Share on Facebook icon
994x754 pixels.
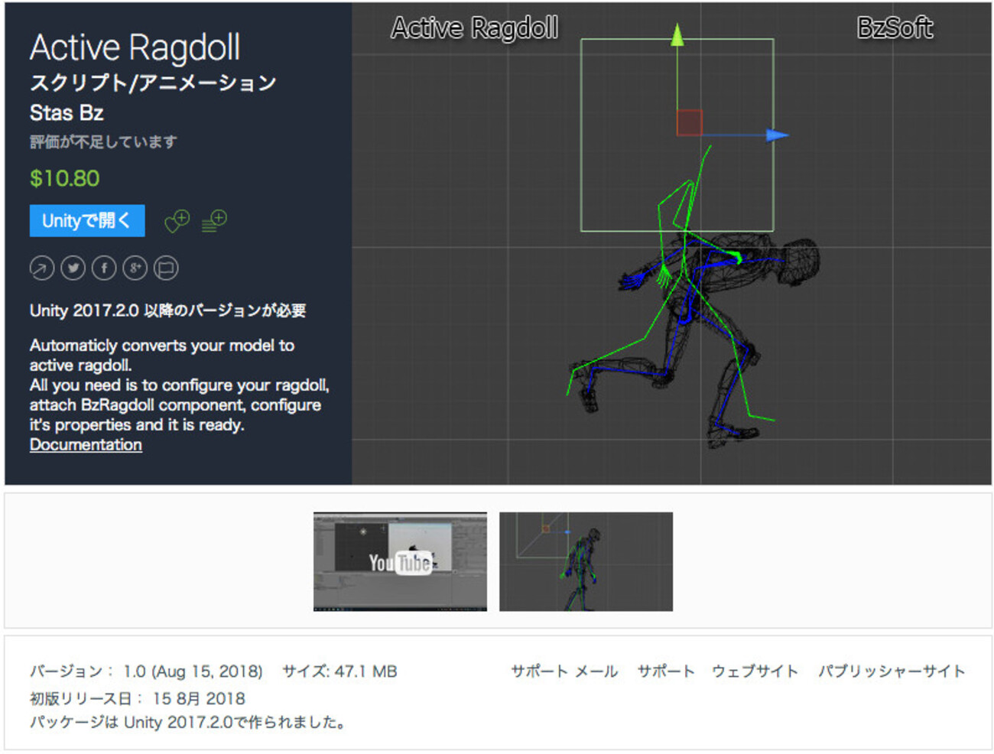pos(104,268)
